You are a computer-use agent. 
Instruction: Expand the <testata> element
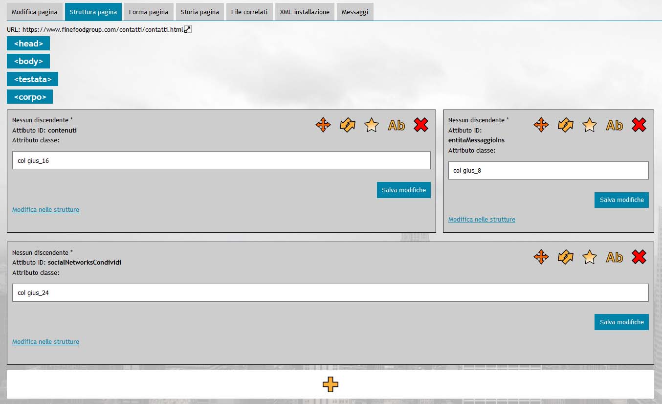(x=32, y=79)
